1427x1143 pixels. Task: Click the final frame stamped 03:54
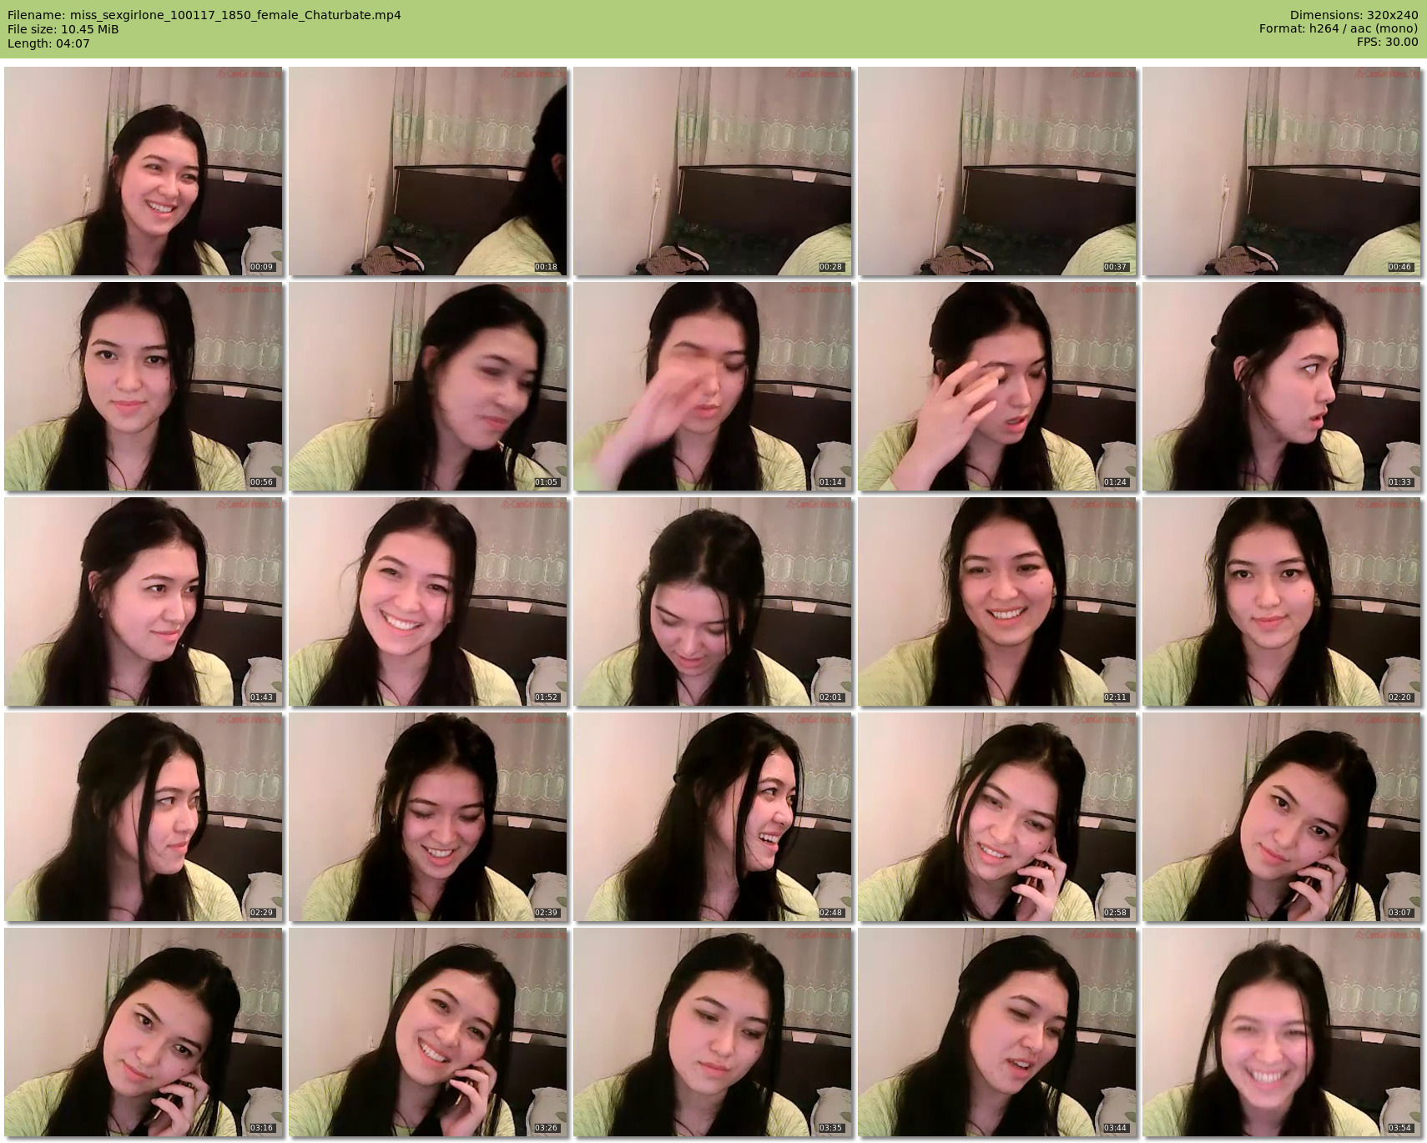(x=1281, y=1032)
